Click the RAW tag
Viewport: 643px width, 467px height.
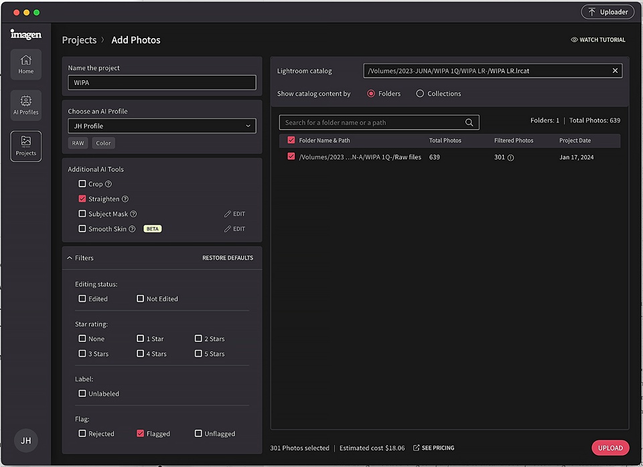point(78,143)
